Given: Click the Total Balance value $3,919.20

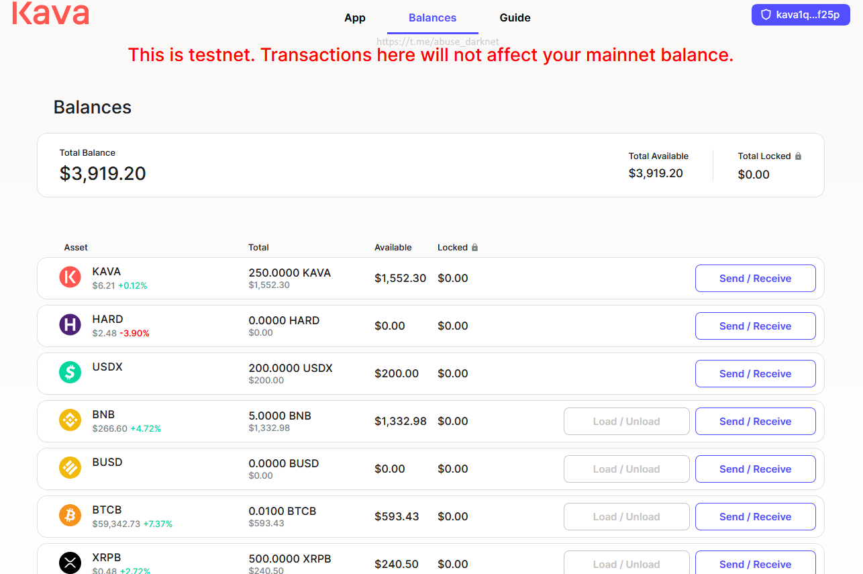Looking at the screenshot, I should (x=103, y=174).
